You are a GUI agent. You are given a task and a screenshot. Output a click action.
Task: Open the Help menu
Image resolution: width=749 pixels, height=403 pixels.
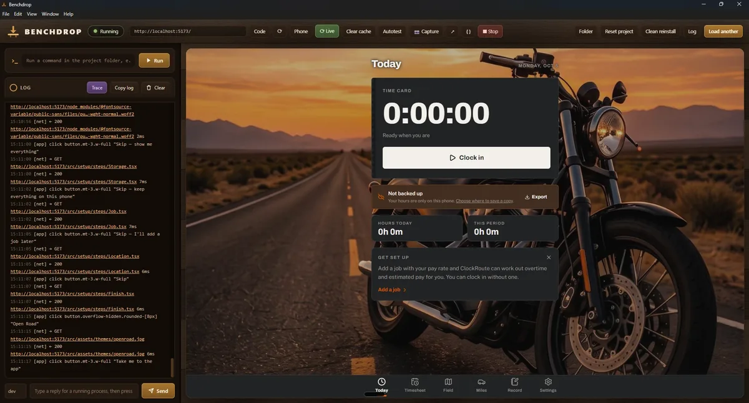click(69, 14)
